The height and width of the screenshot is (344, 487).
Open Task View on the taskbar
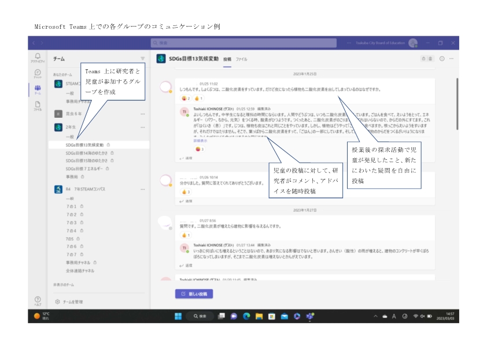(222, 316)
